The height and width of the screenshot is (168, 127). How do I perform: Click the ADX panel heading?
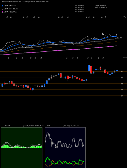pos(48,126)
